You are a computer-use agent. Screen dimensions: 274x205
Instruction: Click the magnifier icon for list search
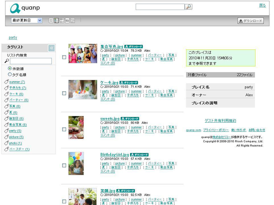pos(8,61)
